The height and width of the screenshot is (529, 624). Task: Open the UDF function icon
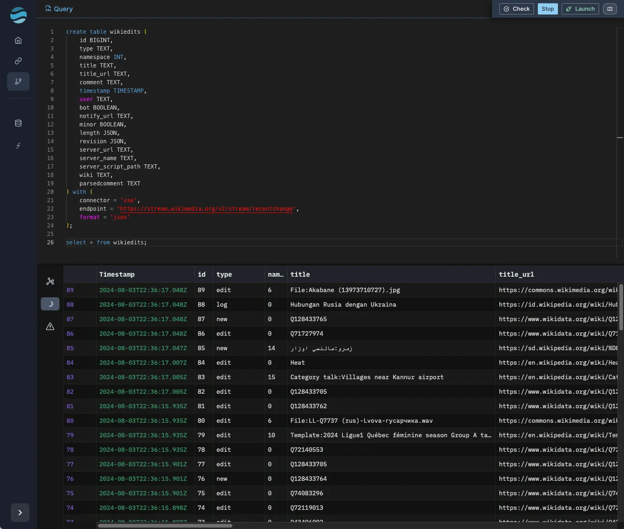(x=18, y=146)
